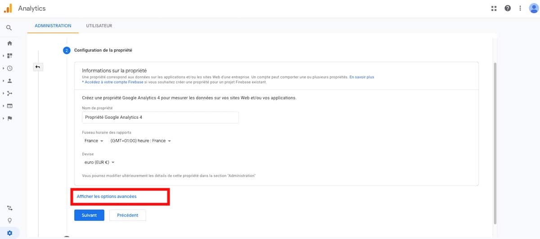Click the Nom de propriété text field
Viewport: 540px width, 239px height.
[x=160, y=117]
